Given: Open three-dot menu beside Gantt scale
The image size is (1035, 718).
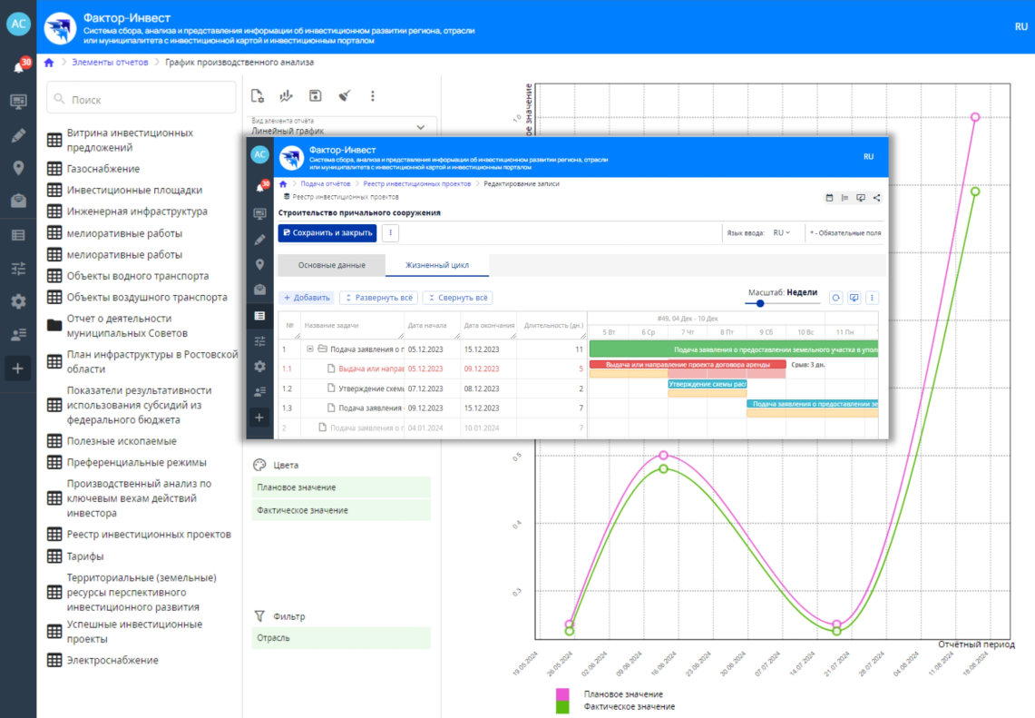Looking at the screenshot, I should tap(872, 298).
